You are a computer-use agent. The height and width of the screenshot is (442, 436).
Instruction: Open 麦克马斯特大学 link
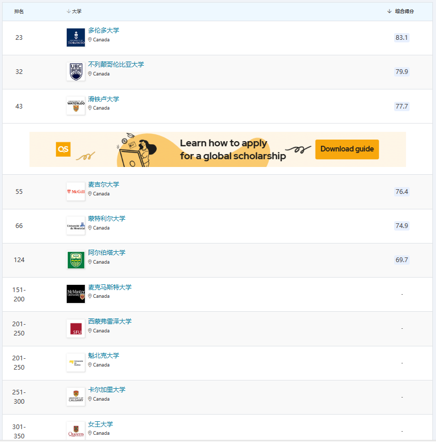click(x=110, y=287)
